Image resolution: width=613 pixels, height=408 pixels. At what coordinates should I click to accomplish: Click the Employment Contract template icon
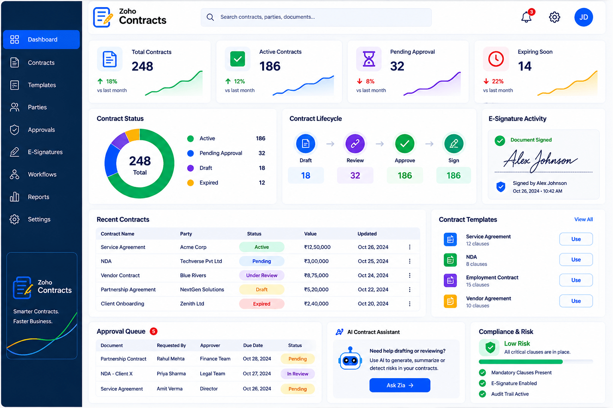point(450,280)
